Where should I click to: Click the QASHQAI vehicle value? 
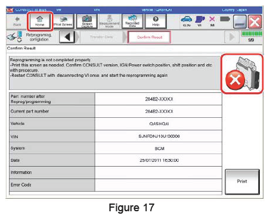click(x=159, y=124)
